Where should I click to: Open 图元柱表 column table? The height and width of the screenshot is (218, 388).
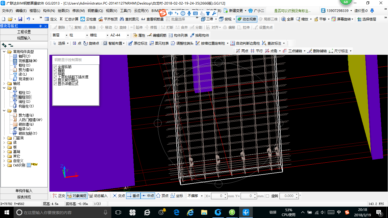pyautogui.click(x=159, y=43)
